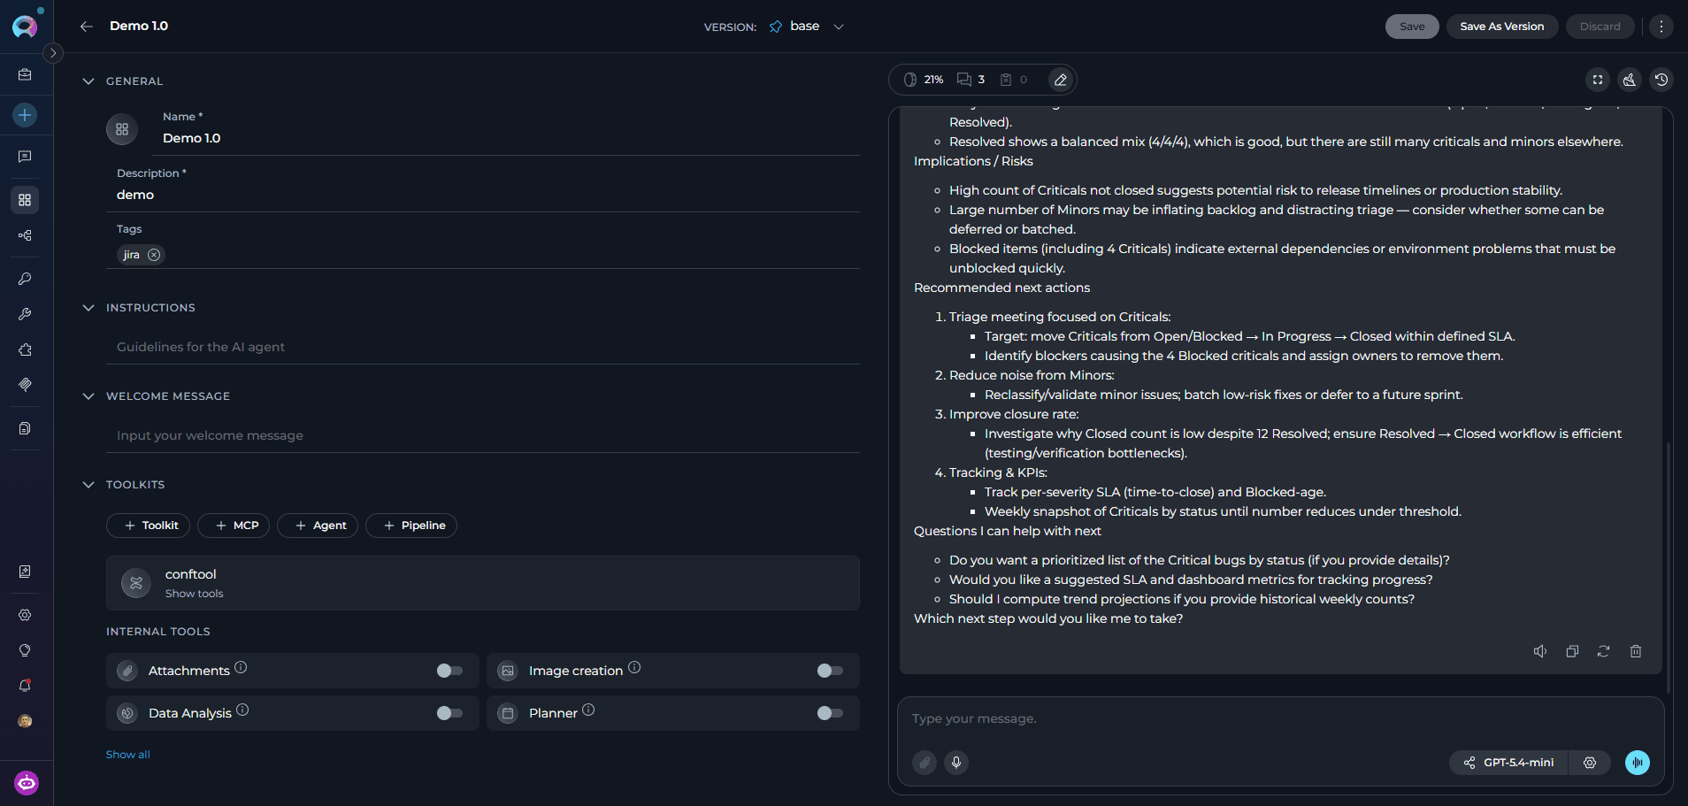Toggle the Image creation switch

coord(830,671)
